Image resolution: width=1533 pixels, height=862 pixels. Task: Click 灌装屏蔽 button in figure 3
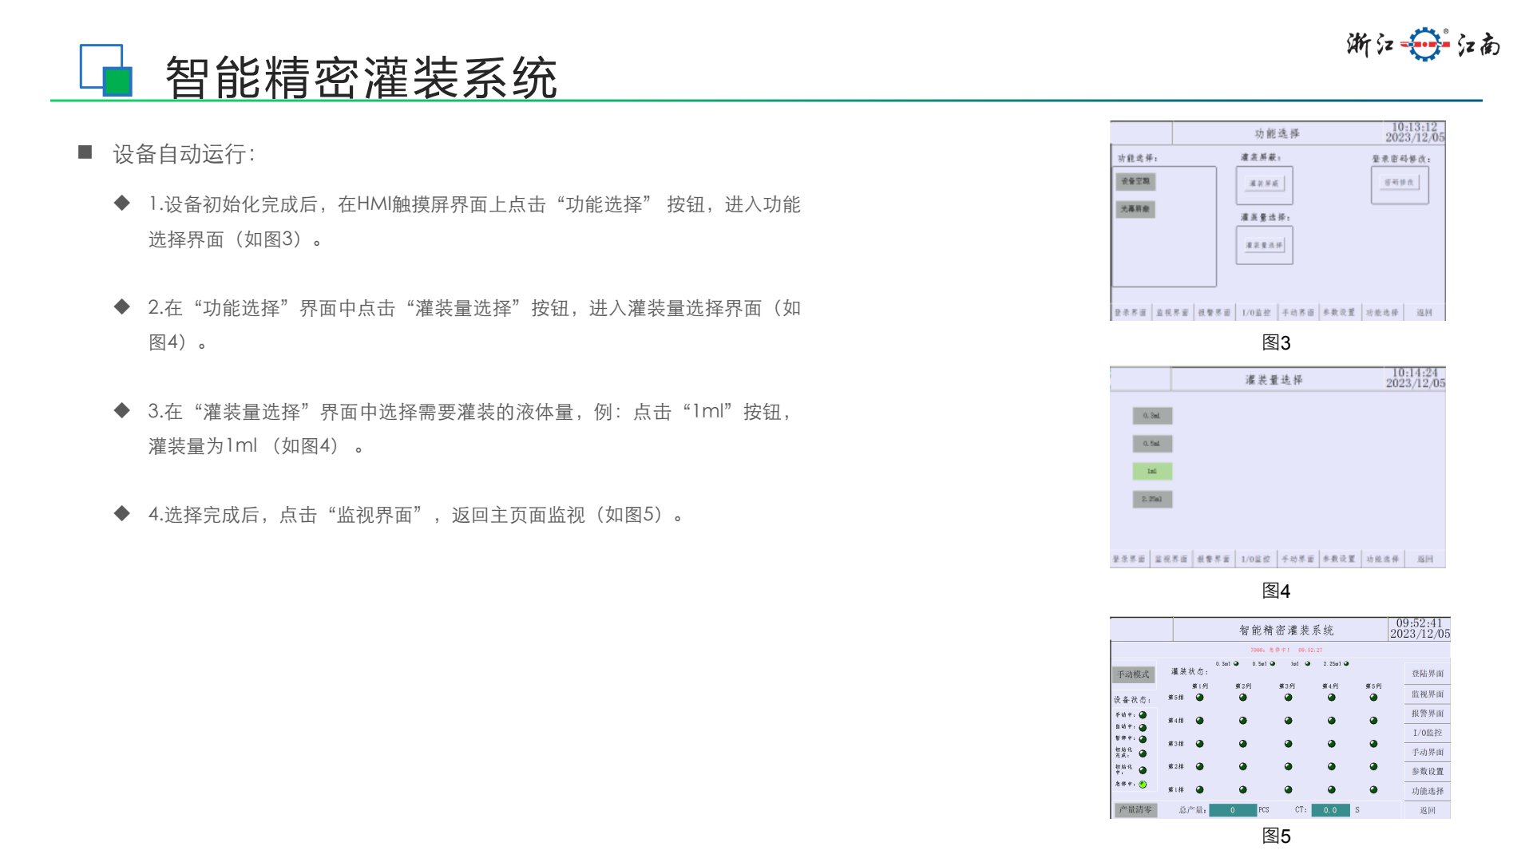(1264, 184)
